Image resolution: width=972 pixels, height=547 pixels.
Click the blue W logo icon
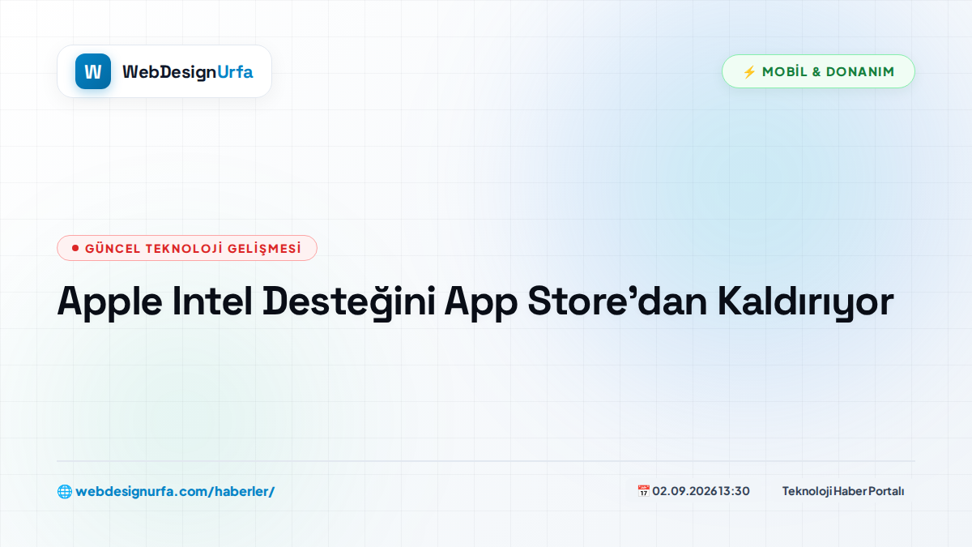93,71
